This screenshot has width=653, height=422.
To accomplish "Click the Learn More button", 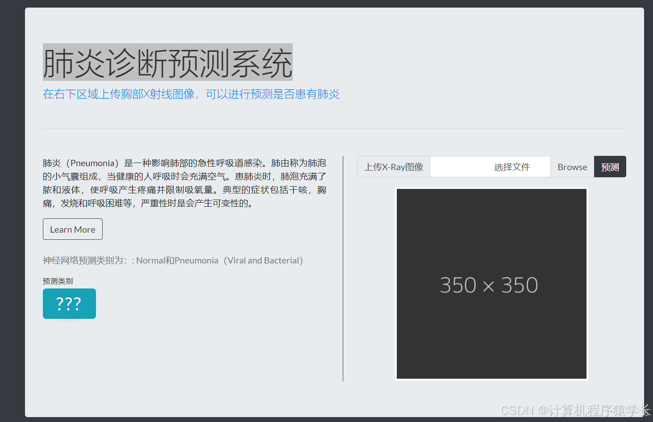I will coord(72,229).
